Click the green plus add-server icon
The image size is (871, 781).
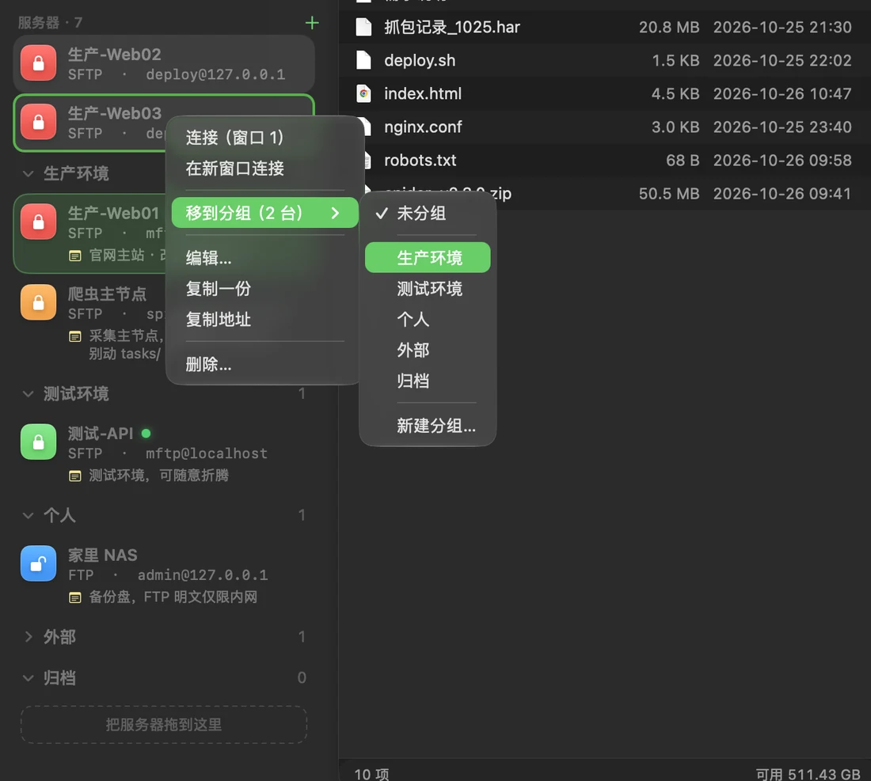pos(312,23)
